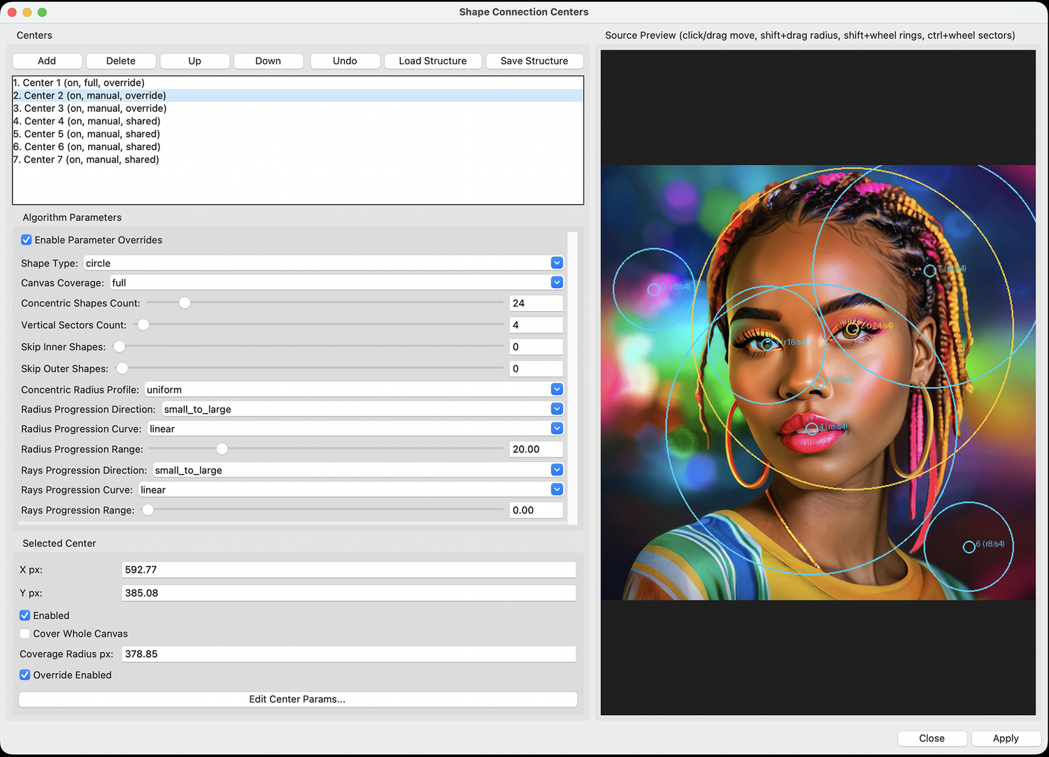Select Center 6 in the centers list

tap(298, 147)
